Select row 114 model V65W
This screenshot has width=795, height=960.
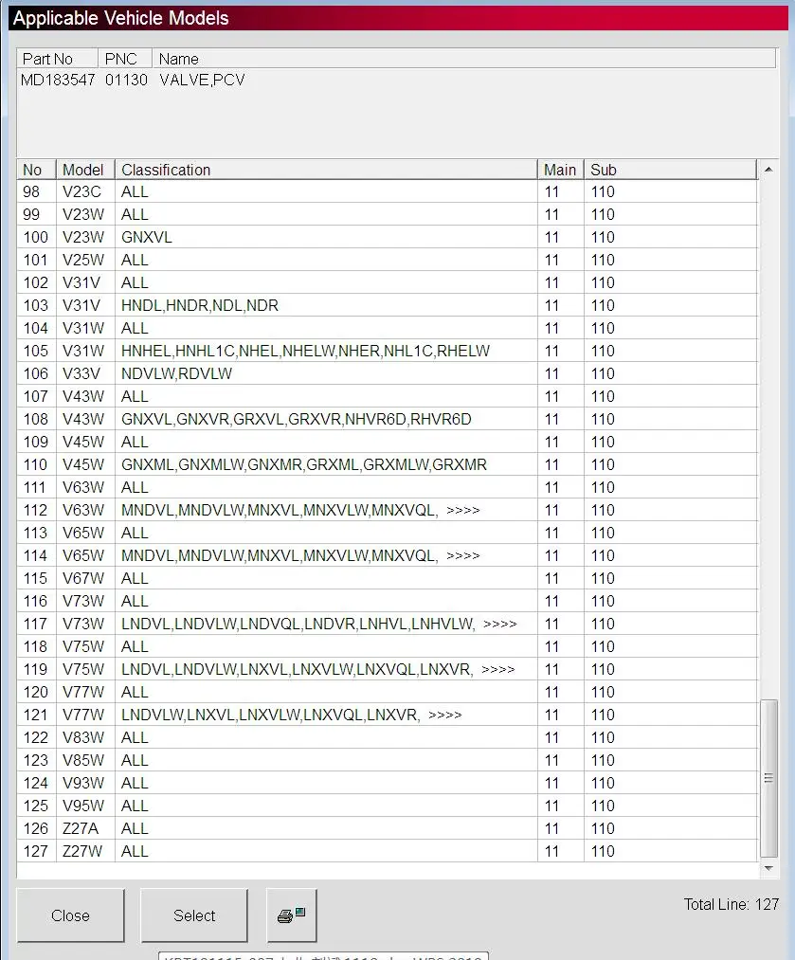(387, 555)
